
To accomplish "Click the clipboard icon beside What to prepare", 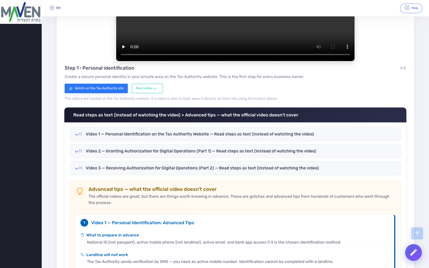I will pos(83,235).
